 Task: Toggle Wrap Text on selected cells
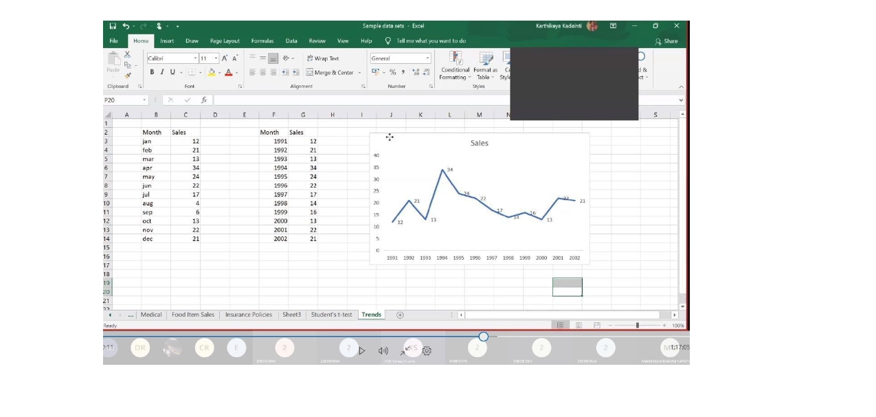323,58
